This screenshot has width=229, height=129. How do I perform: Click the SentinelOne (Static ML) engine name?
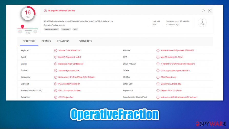click(32, 91)
